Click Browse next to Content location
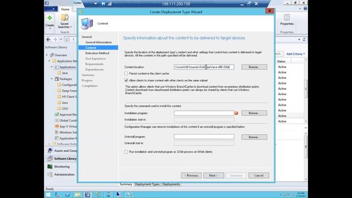 point(254,67)
